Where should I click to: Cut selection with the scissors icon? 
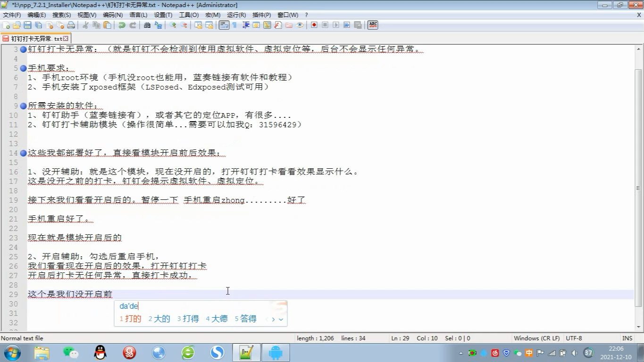coord(85,25)
